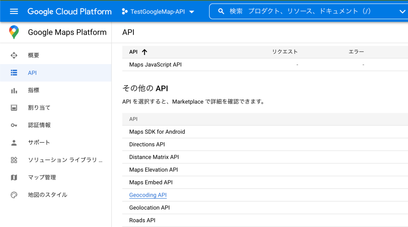
Task: Open the Geocoding API link
Action: coord(148,195)
